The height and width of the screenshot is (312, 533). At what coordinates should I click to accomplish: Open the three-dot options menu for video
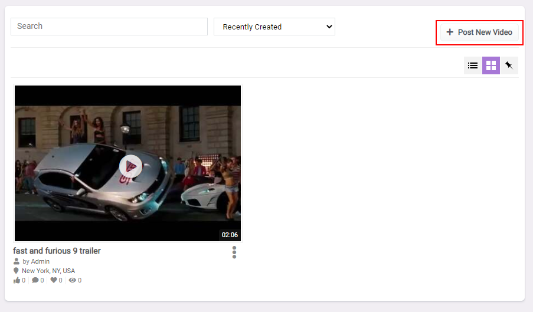point(234,252)
